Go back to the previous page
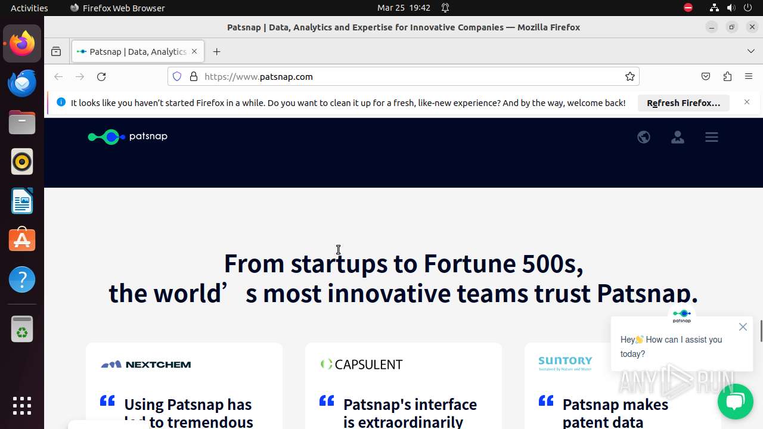The width and height of the screenshot is (763, 429). [58, 76]
